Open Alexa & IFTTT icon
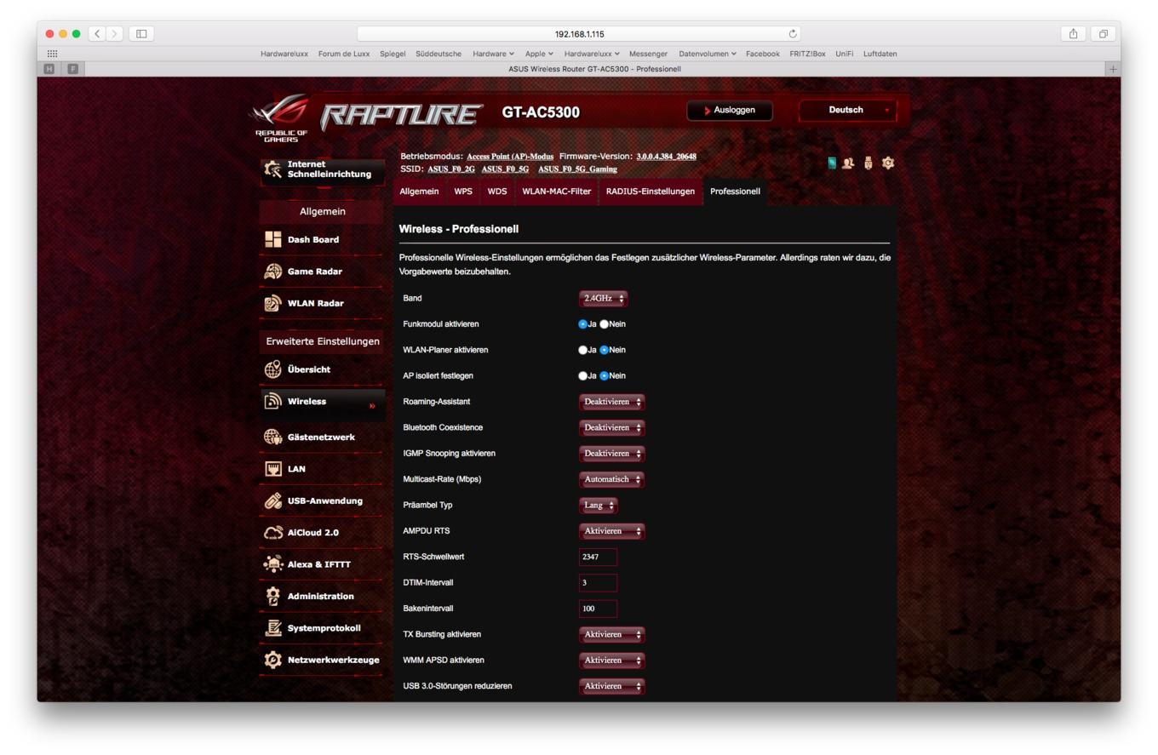This screenshot has width=1158, height=755. pos(272,564)
